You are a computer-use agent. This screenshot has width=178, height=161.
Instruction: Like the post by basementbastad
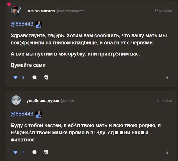[x=15, y=77]
